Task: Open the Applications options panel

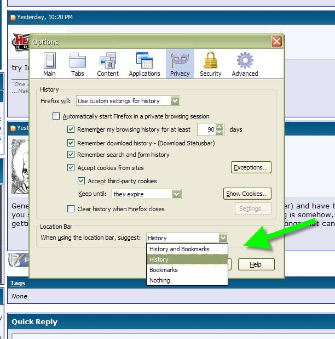Action: click(x=145, y=64)
